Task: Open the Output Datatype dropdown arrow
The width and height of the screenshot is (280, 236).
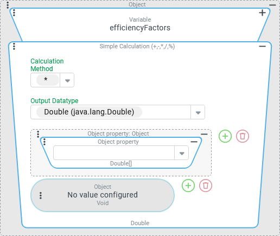Action: click(x=198, y=112)
